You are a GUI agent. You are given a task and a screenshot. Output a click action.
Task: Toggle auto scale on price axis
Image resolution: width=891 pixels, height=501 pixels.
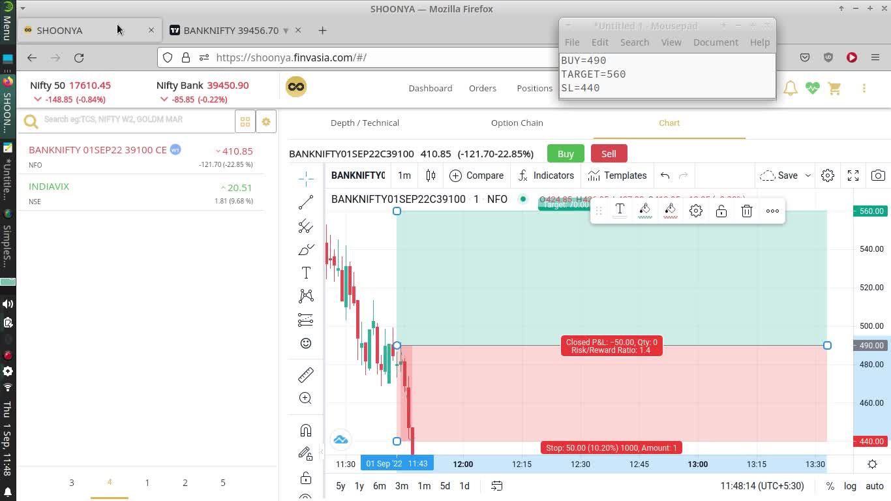click(875, 486)
